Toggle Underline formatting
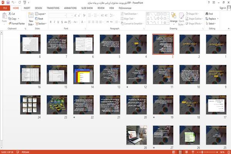The width and height of the screenshot is (231, 154). tap(58, 22)
